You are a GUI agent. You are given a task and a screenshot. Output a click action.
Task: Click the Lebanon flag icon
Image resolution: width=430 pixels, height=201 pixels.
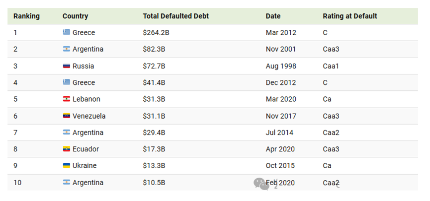67,99
